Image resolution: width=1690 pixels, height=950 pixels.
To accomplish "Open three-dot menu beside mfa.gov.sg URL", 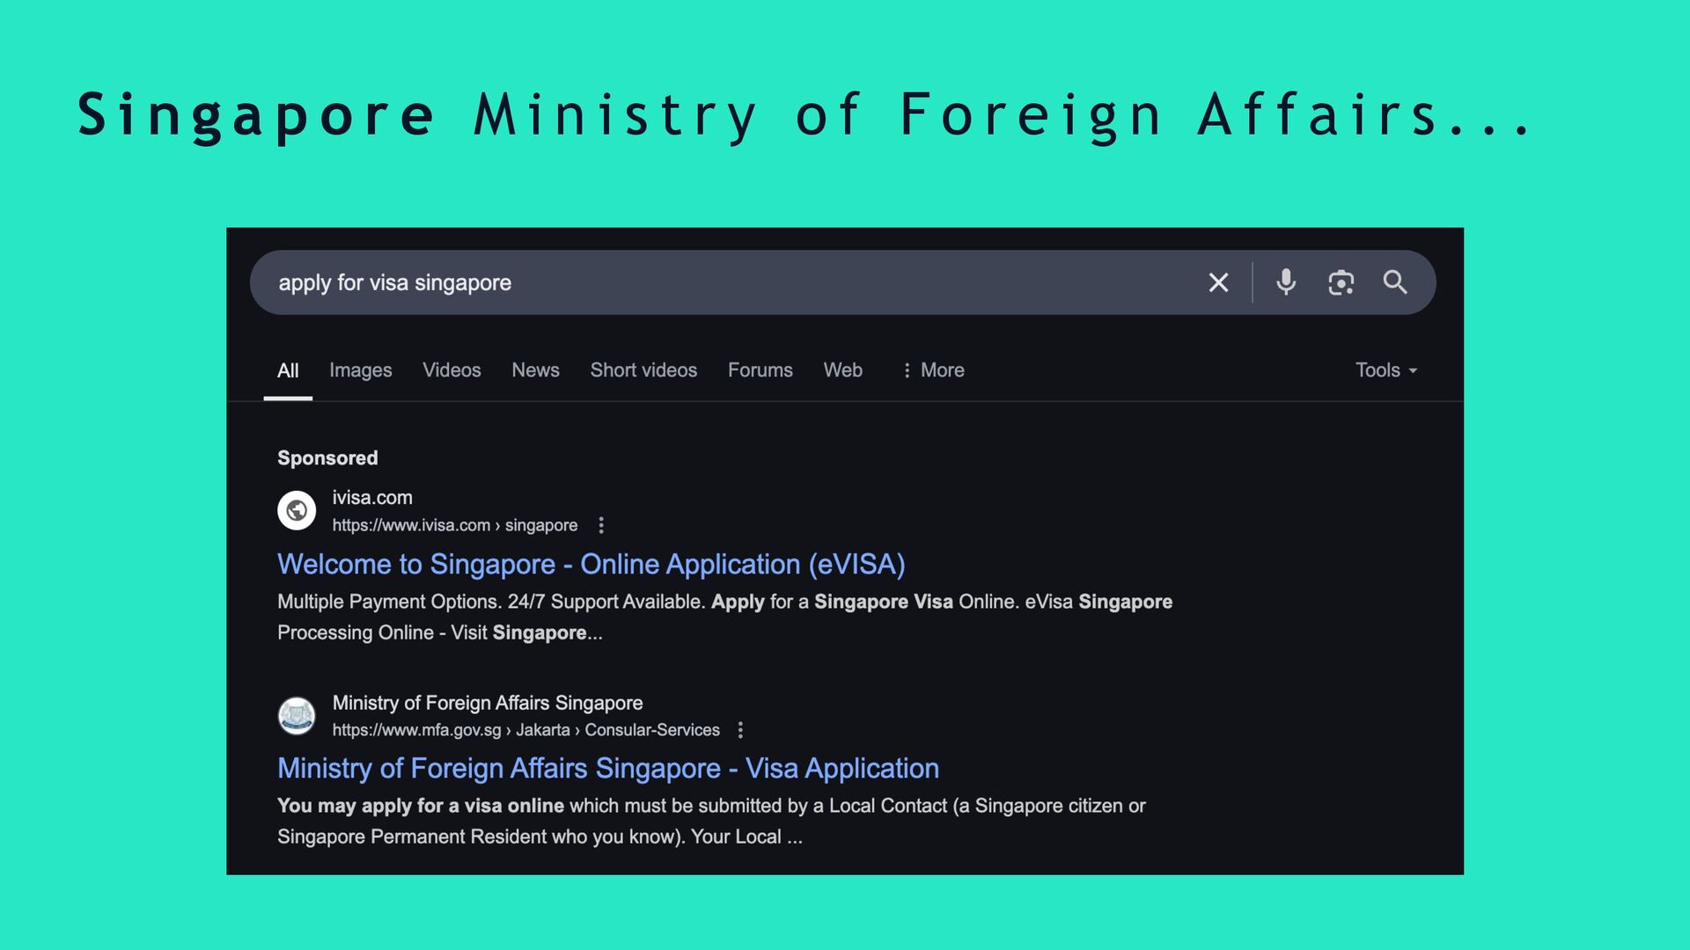I will coord(740,730).
